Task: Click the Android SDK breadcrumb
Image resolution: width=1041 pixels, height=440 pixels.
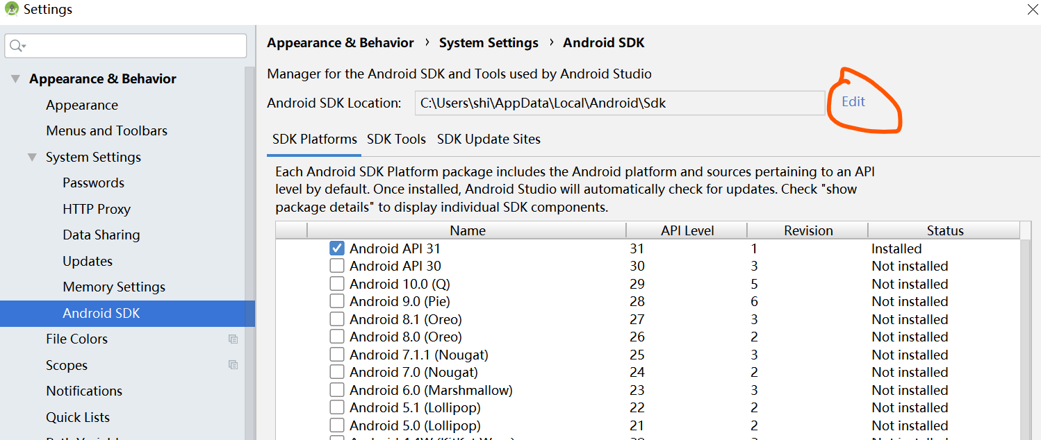Action: [x=604, y=43]
